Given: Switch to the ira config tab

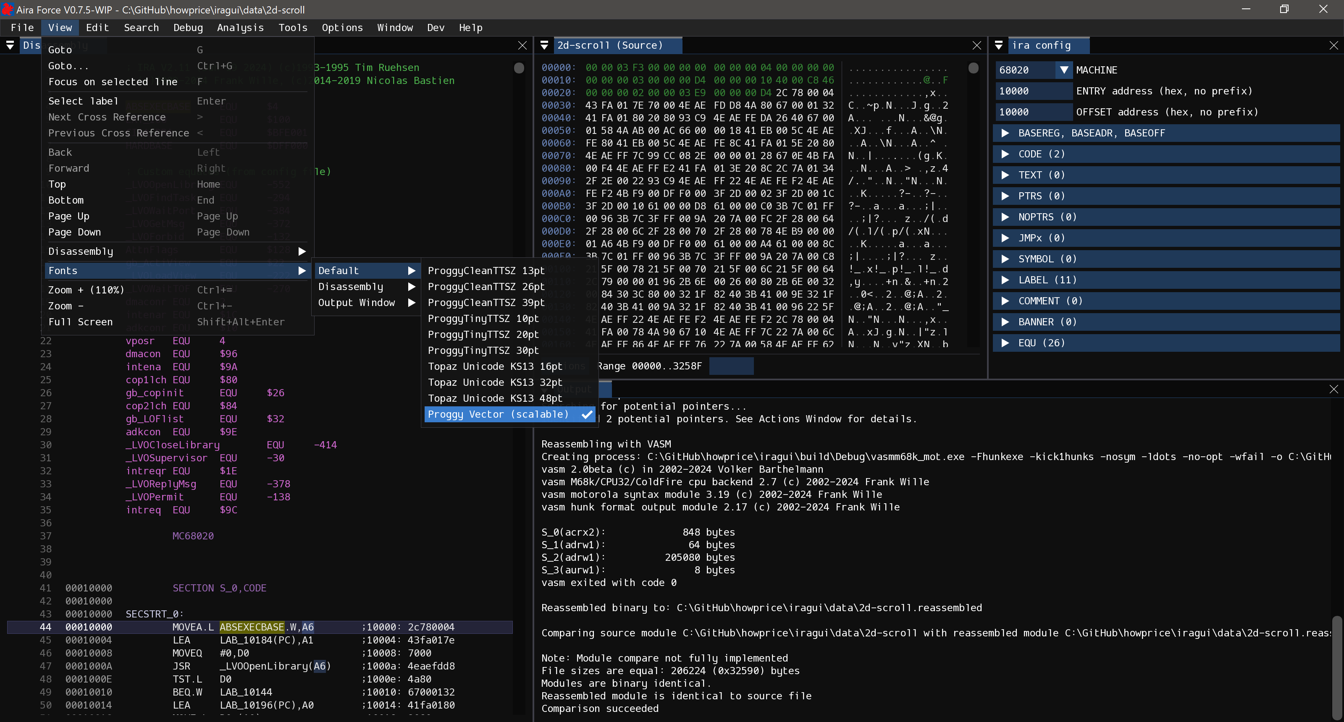Looking at the screenshot, I should tap(1048, 45).
